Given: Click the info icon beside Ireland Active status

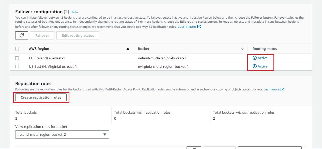Looking at the screenshot, I should point(255,58).
